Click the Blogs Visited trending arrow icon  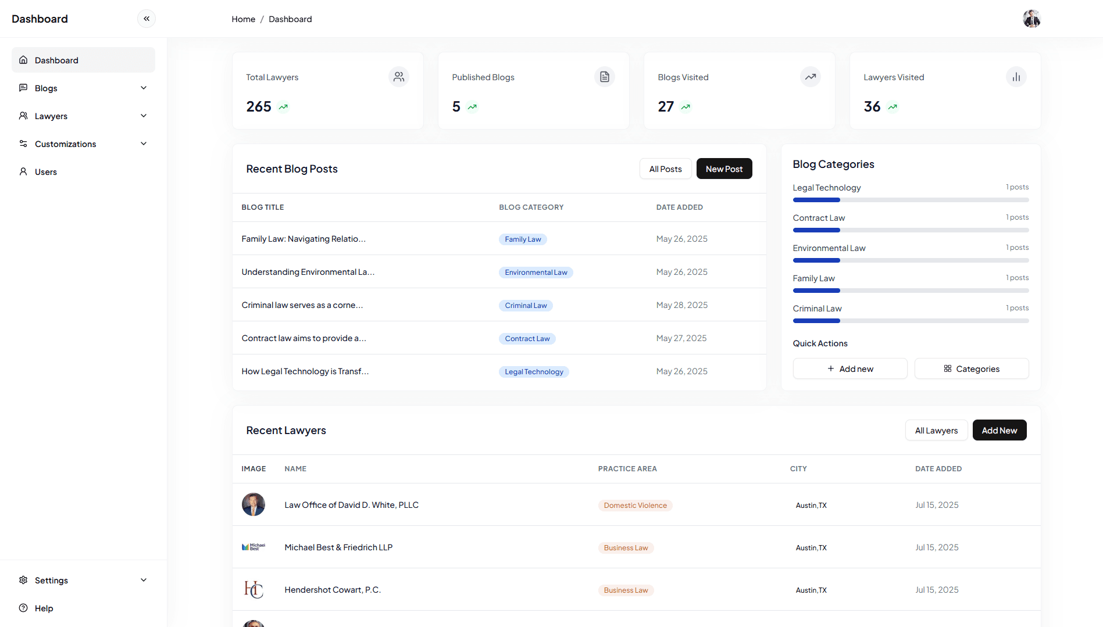pos(811,77)
